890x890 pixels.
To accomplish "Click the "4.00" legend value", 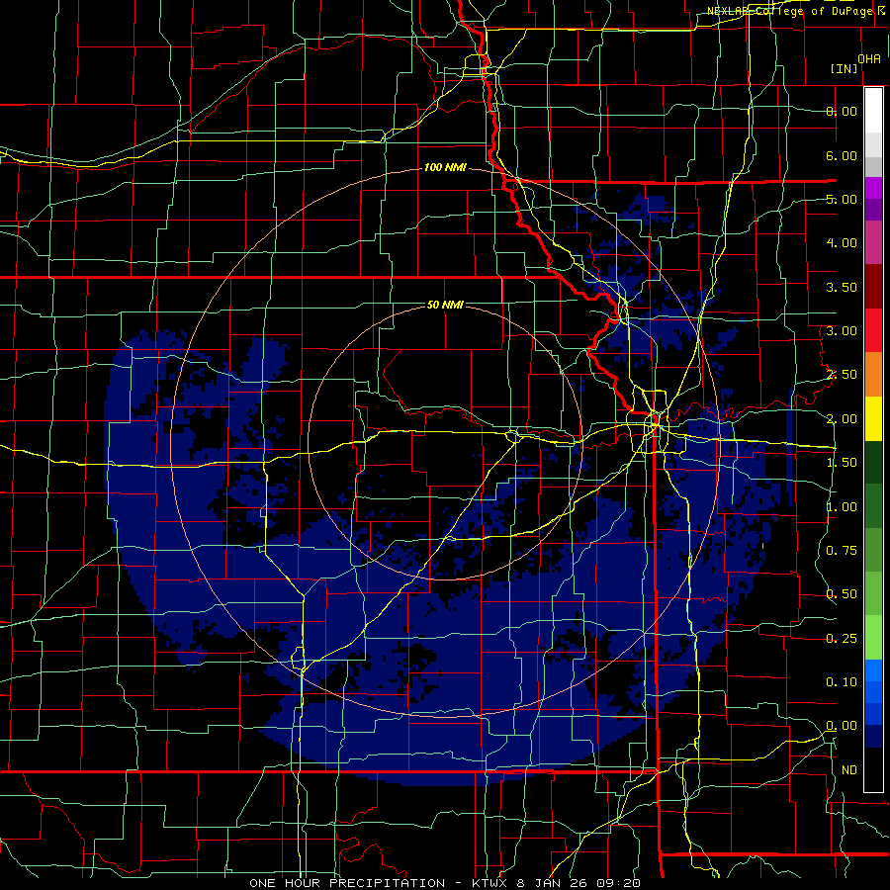I will 842,243.
